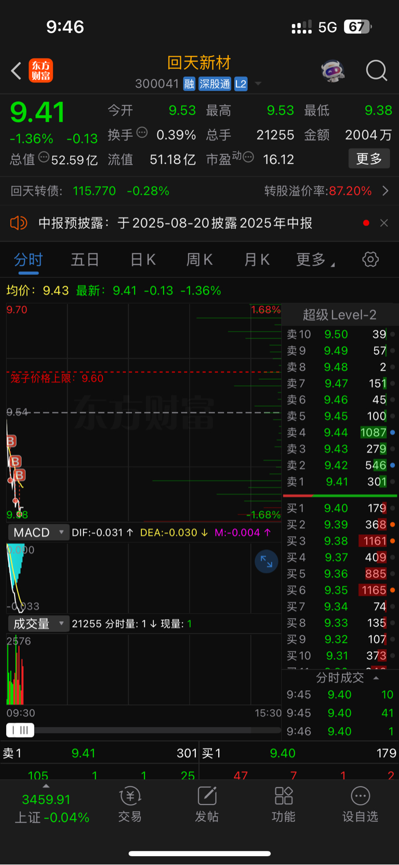This screenshot has width=399, height=865.
Task: Tap the orange 东方财富 logo icon
Action: (41, 71)
